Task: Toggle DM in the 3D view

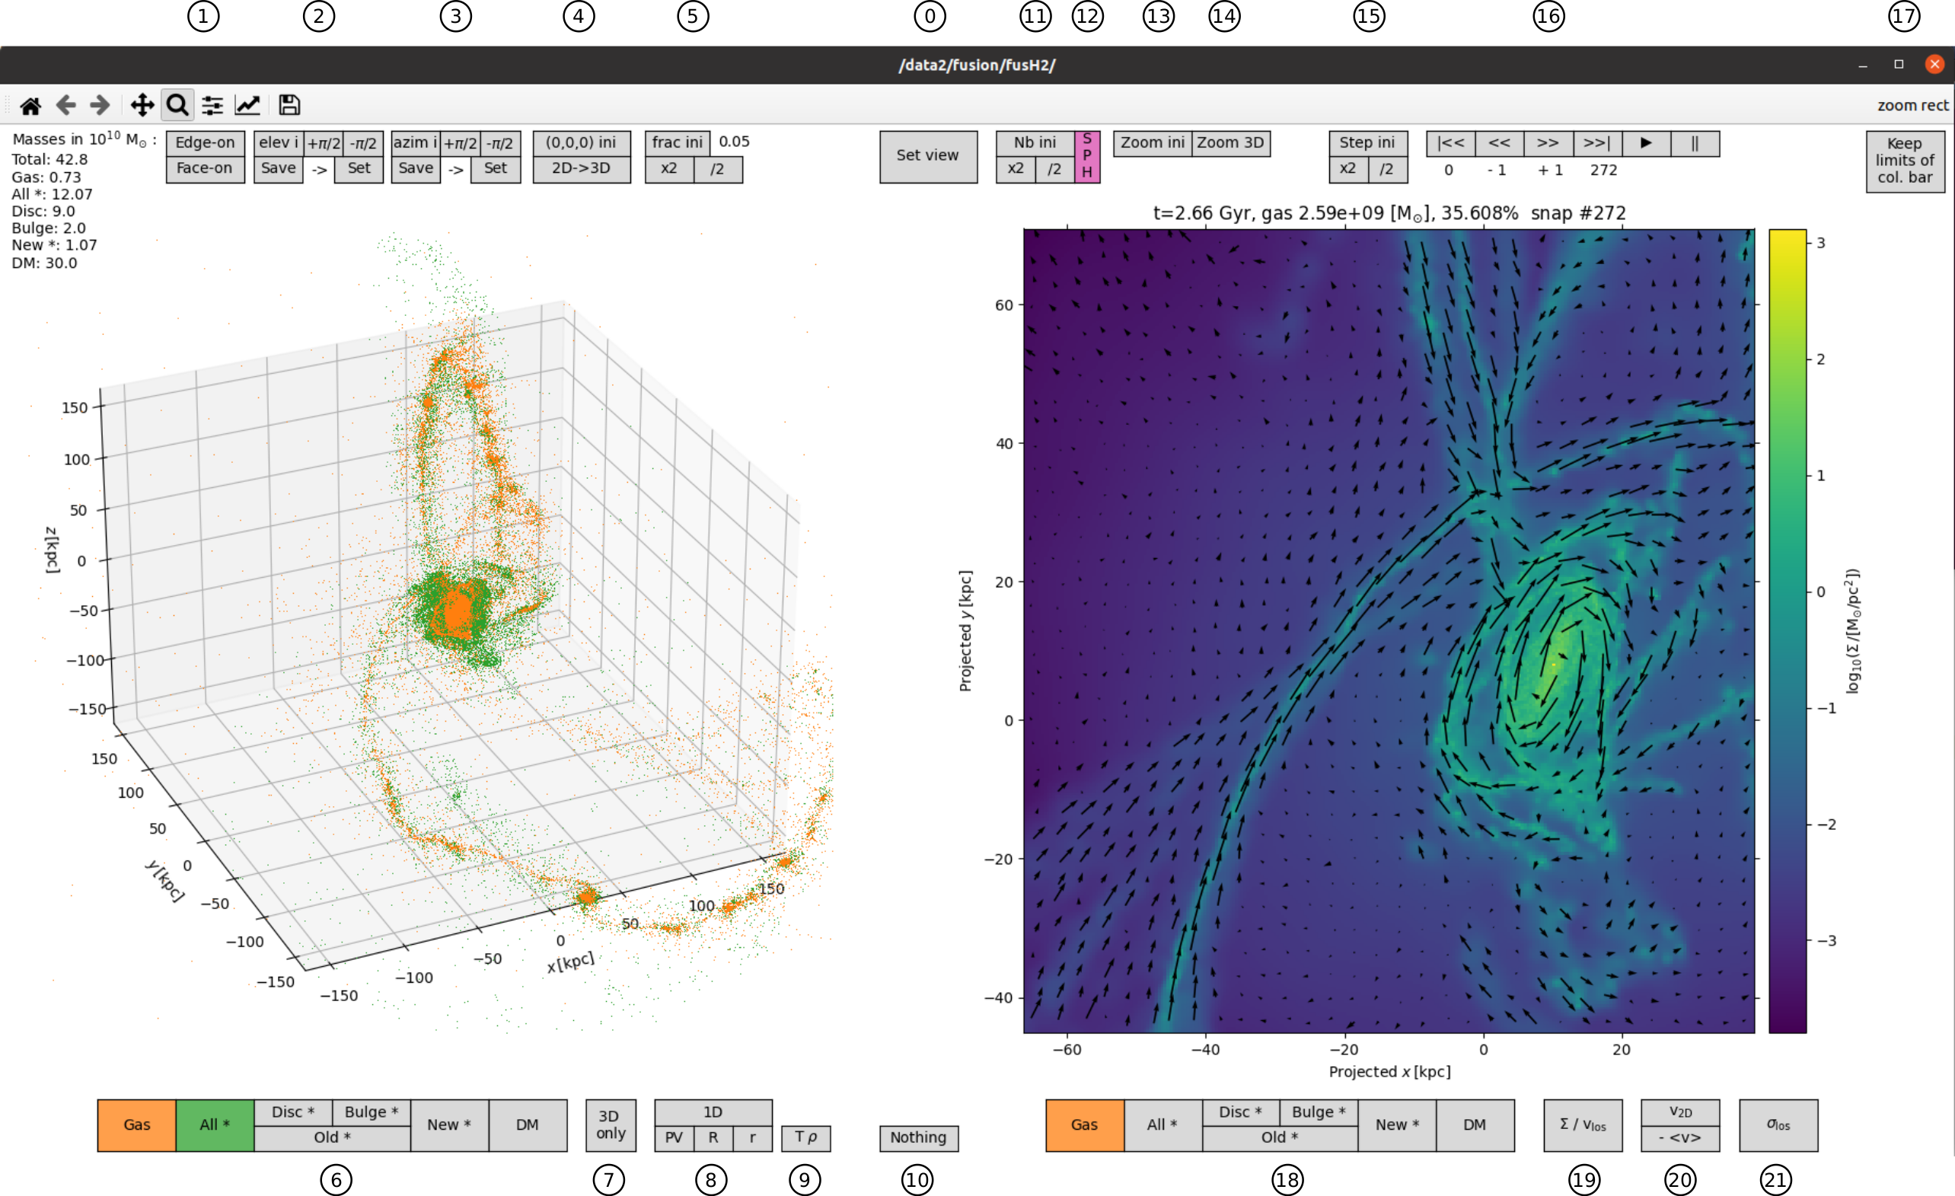Action: (x=528, y=1125)
